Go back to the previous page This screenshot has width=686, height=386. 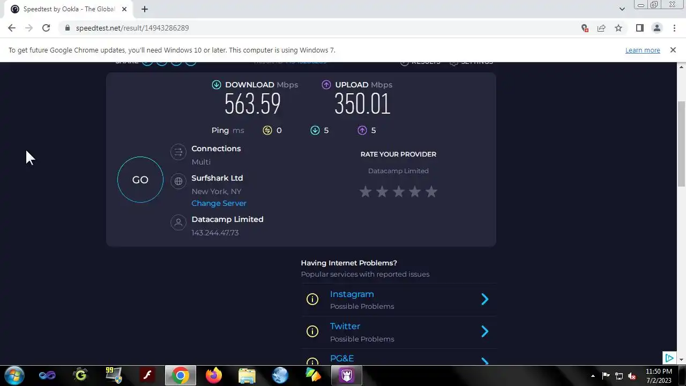click(12, 28)
